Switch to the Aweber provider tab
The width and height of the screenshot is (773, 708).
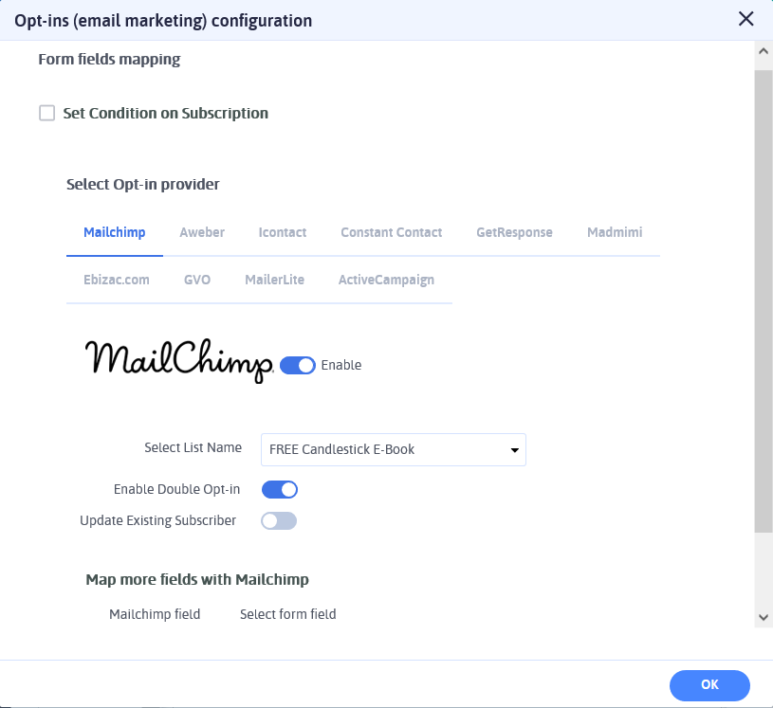click(x=201, y=232)
